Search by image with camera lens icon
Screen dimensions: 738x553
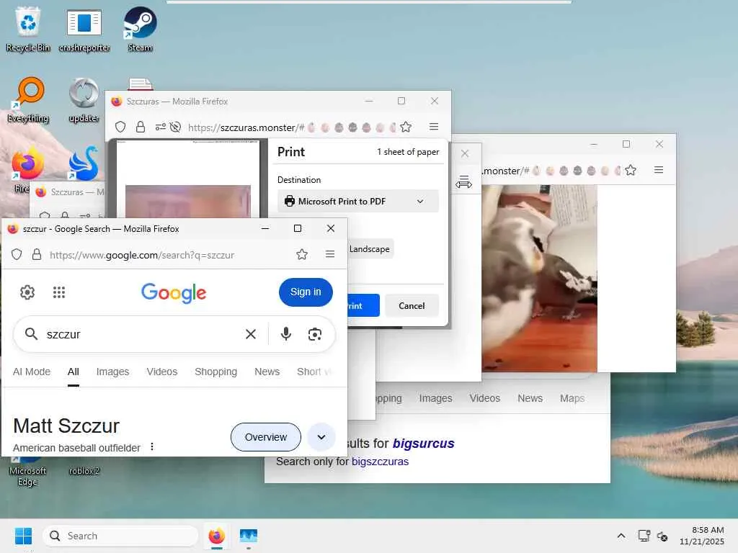(x=315, y=334)
